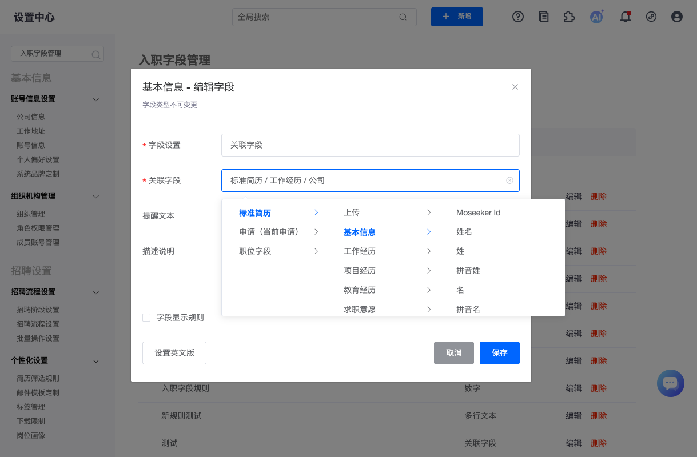
Task: Open the user account avatar icon
Action: click(677, 17)
